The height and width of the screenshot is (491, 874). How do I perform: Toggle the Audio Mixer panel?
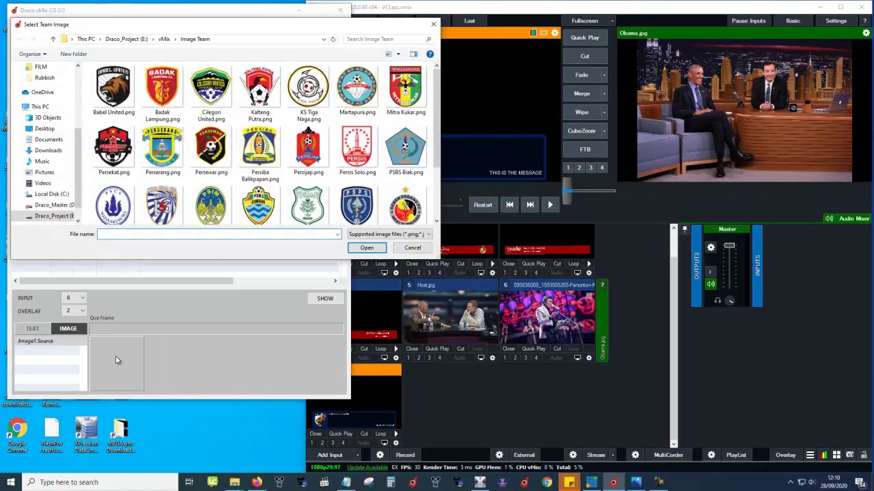pyautogui.click(x=847, y=219)
